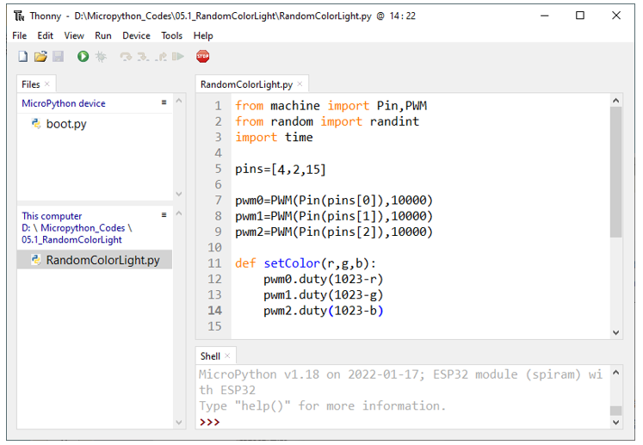Click the Resume debug icon

(178, 56)
